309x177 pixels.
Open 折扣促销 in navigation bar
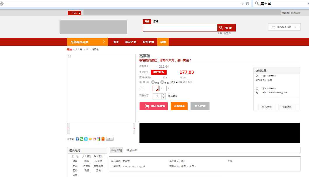[x=148, y=42]
